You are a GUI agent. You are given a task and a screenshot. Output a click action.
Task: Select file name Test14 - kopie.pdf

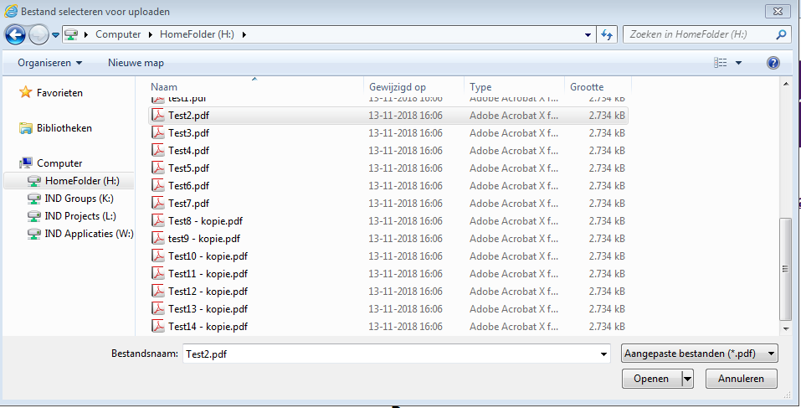[208, 326]
